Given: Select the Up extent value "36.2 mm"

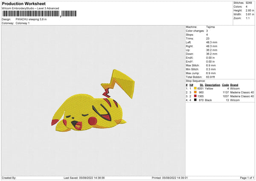Looking at the screenshot, I should pyautogui.click(x=212, y=50).
